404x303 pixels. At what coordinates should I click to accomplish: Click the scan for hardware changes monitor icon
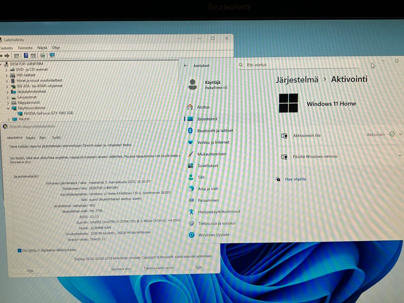pyautogui.click(x=52, y=55)
